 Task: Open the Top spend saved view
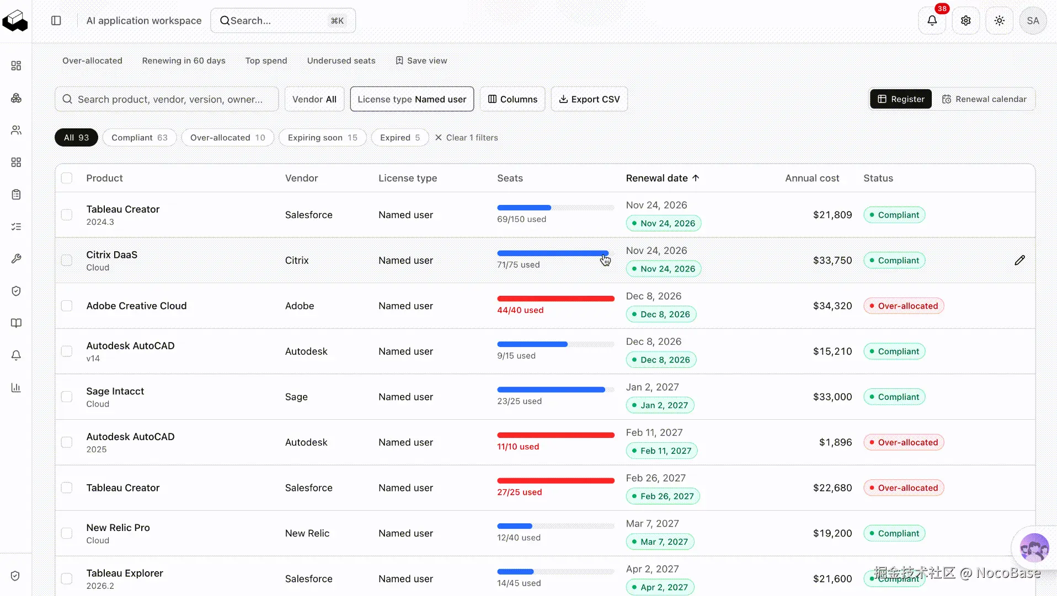tap(266, 61)
